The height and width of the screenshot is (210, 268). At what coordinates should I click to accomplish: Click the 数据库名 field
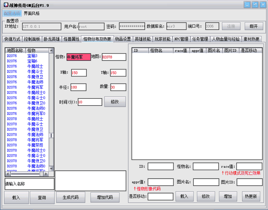point(176,26)
